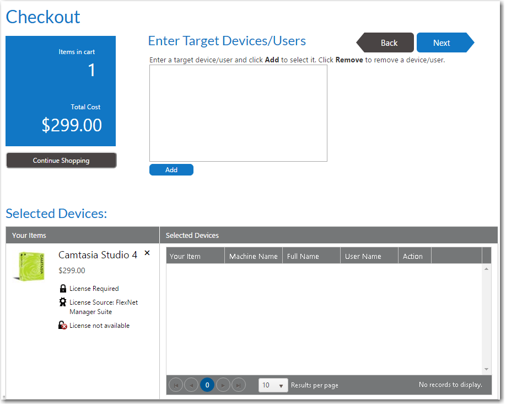
Task: Click the Continue Shopping button
Action: [x=61, y=161]
